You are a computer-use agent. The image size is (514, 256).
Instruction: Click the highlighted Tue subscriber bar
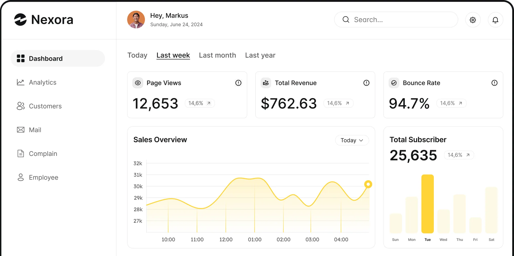coord(427,204)
